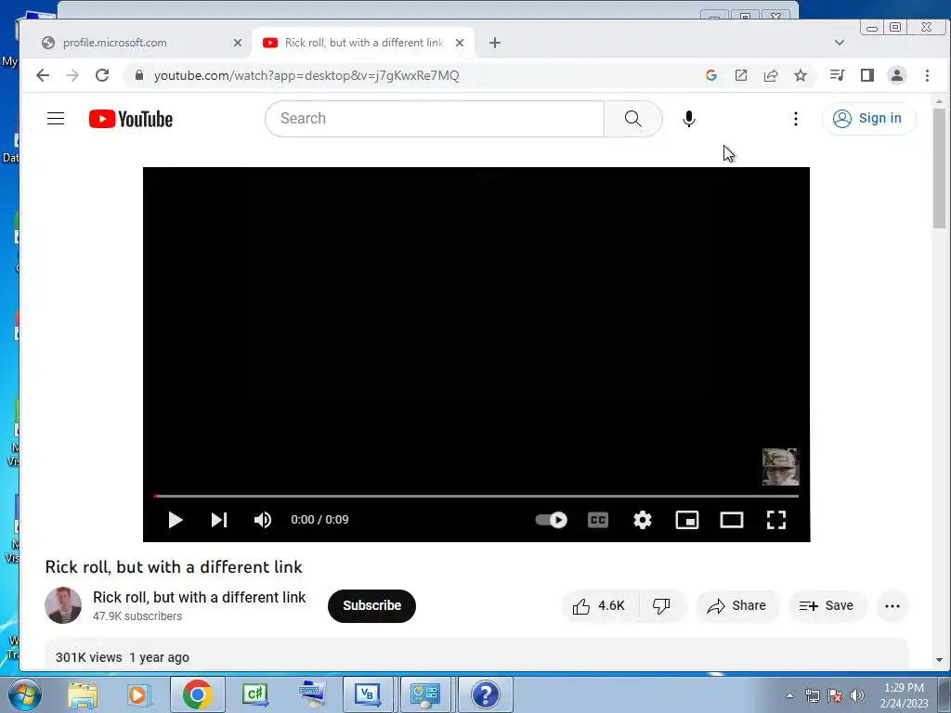Focus the YouTube Search field
This screenshot has height=713, width=951.
pos(435,118)
